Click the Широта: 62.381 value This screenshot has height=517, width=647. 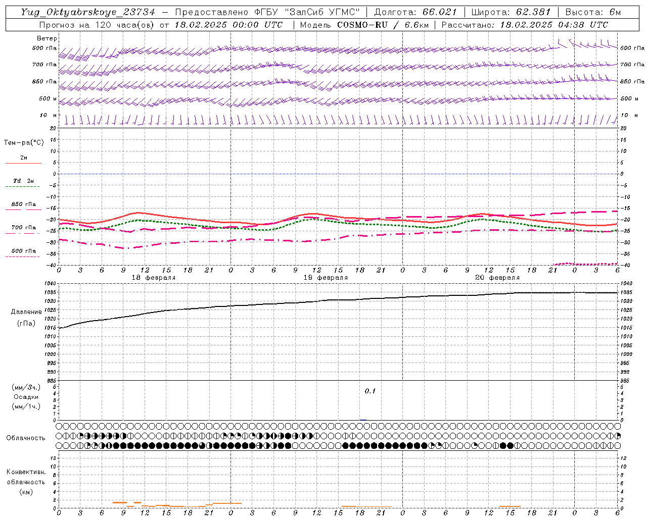coord(511,12)
